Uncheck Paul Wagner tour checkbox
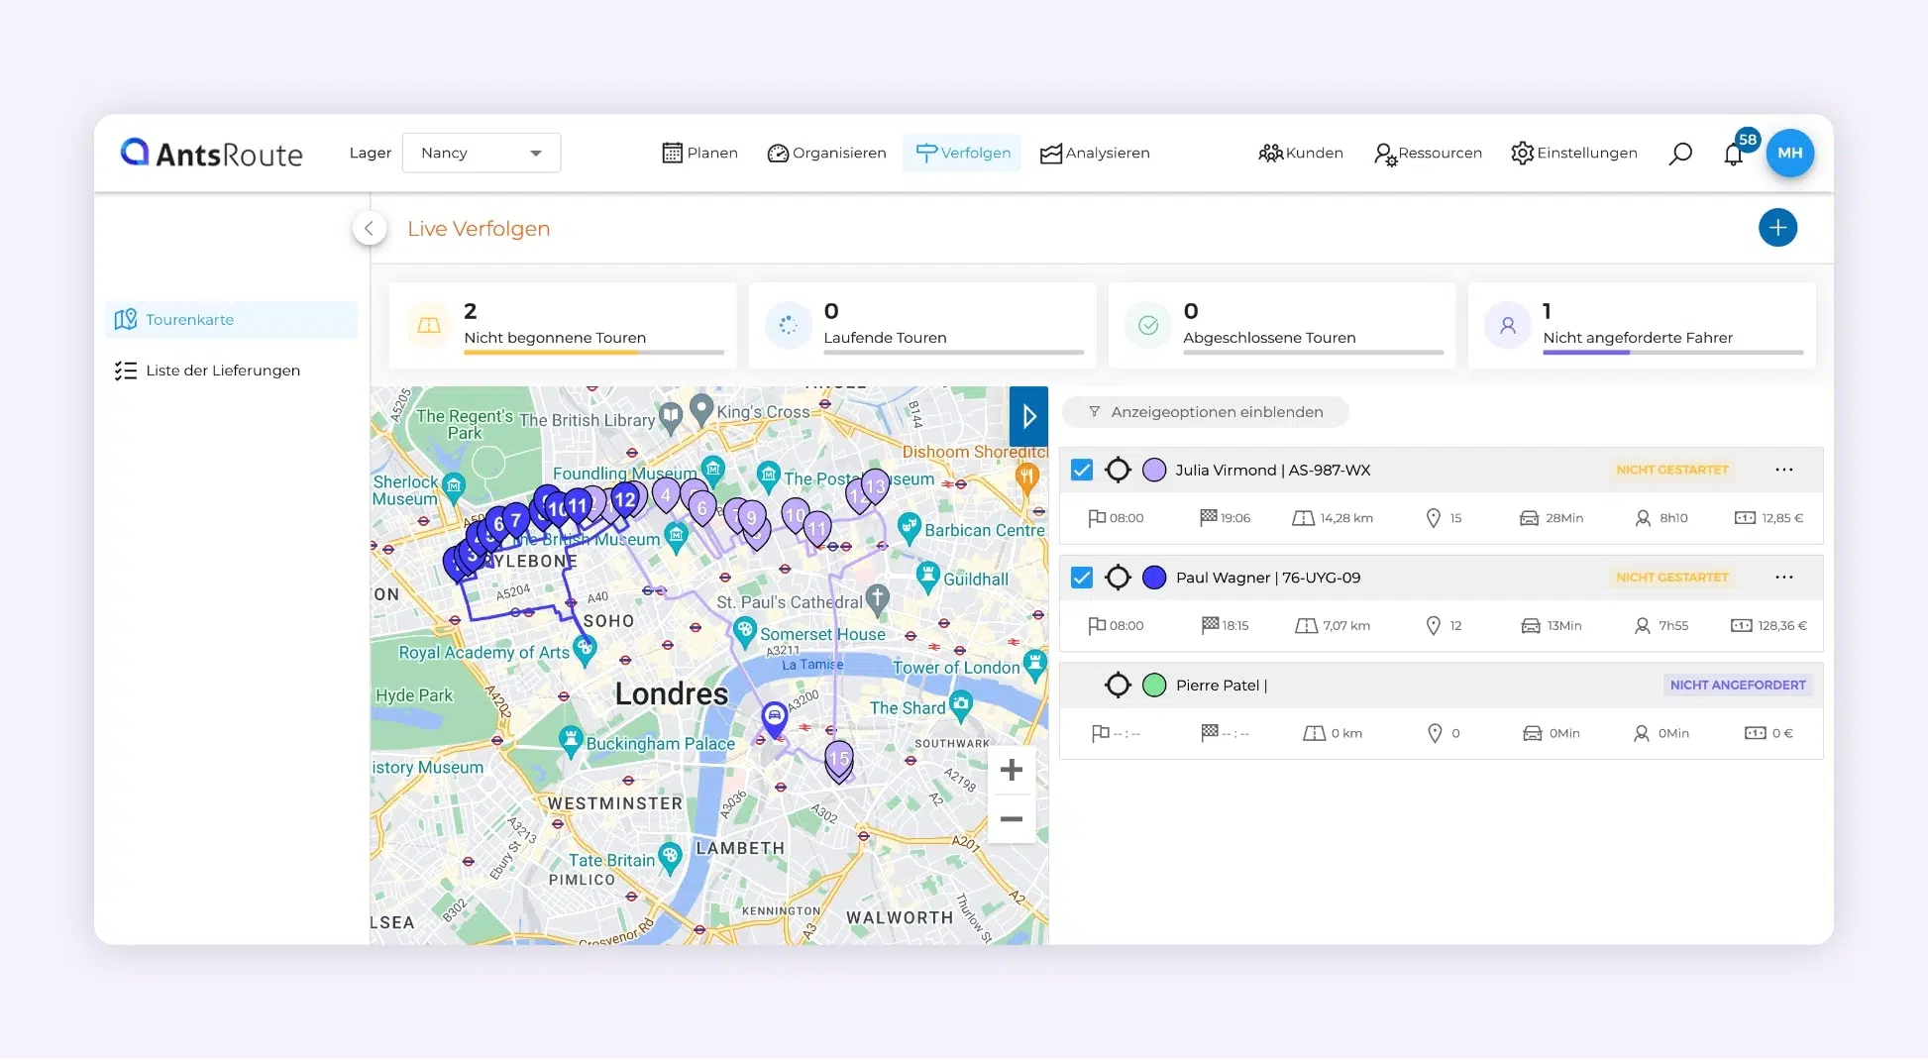The height and width of the screenshot is (1060, 1928). coord(1082,578)
